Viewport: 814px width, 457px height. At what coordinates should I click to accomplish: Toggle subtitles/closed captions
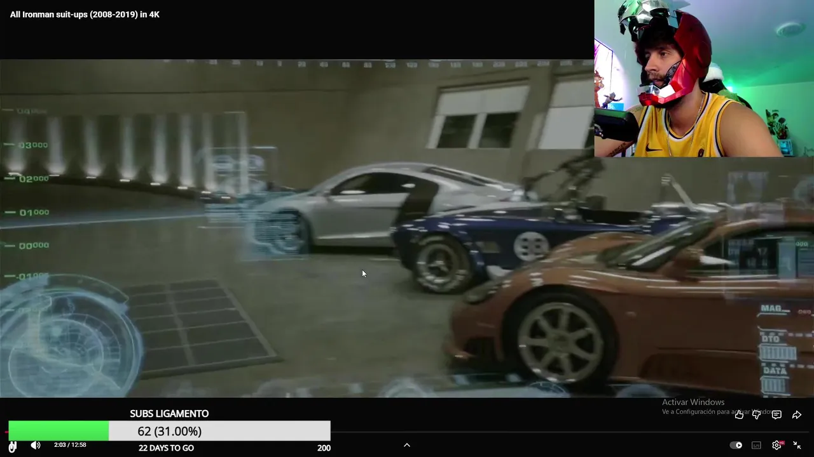(756, 446)
